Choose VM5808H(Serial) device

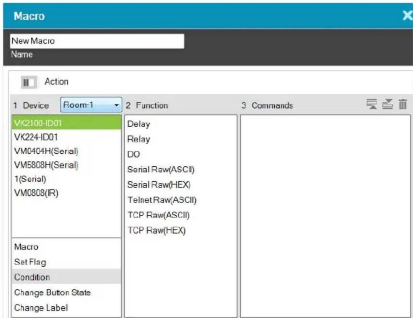tap(66, 165)
